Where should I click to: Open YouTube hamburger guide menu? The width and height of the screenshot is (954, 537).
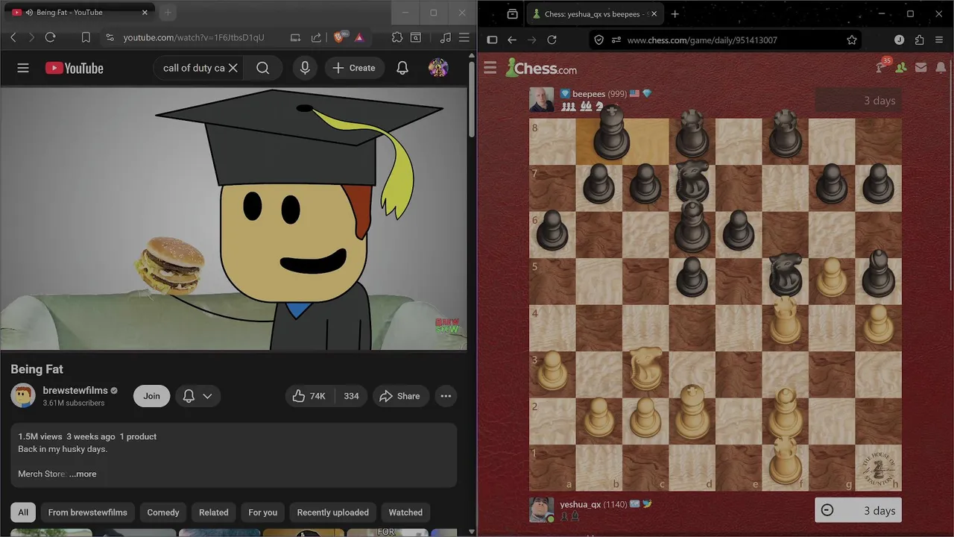23,68
